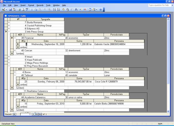Collapse the Taifasuri subdatasheet

(15, 75)
